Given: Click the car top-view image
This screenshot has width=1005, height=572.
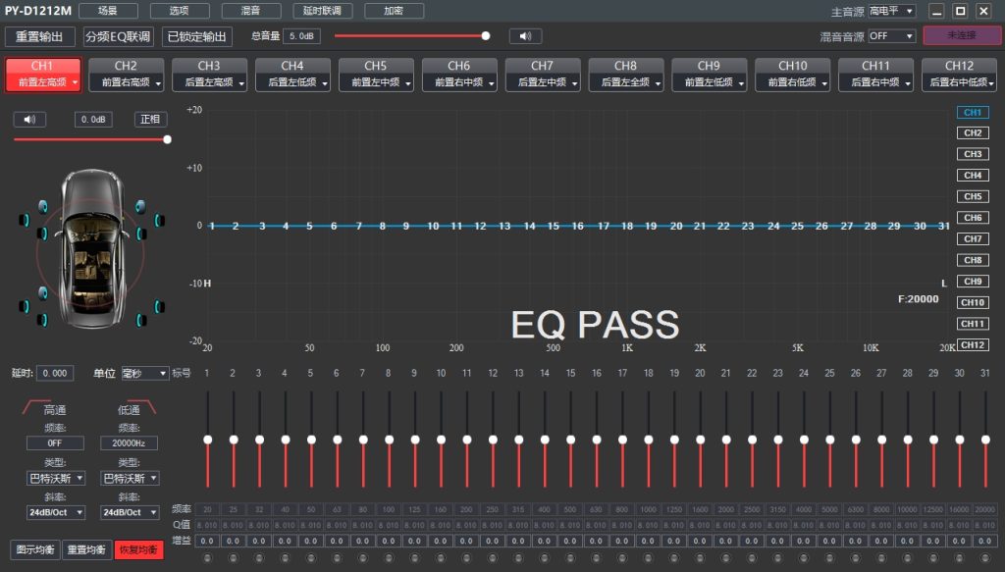Looking at the screenshot, I should 92,248.
